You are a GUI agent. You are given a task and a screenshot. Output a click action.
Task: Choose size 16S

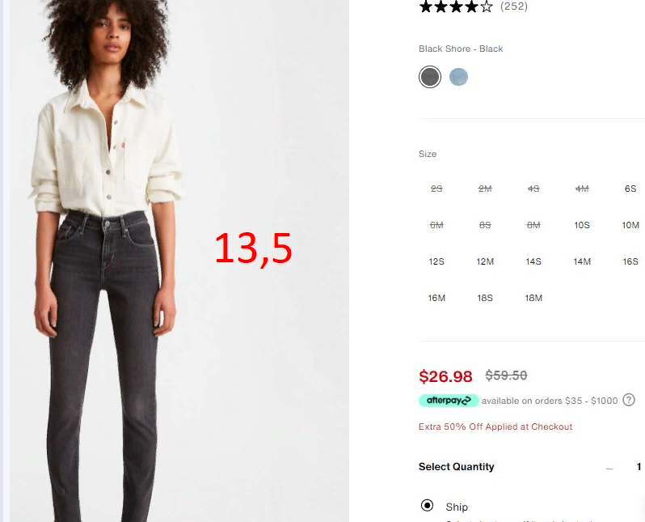click(630, 261)
